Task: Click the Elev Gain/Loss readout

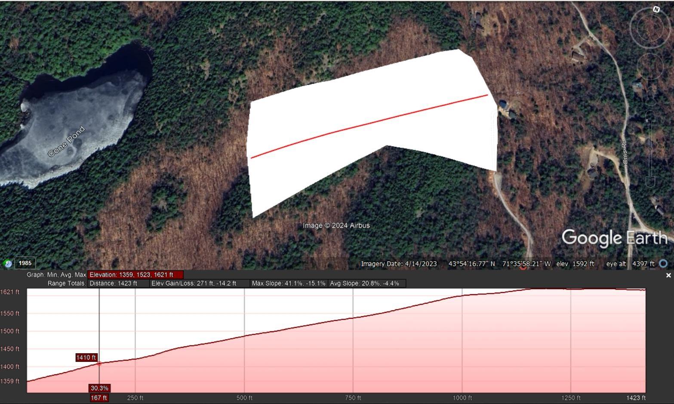Action: coord(200,283)
